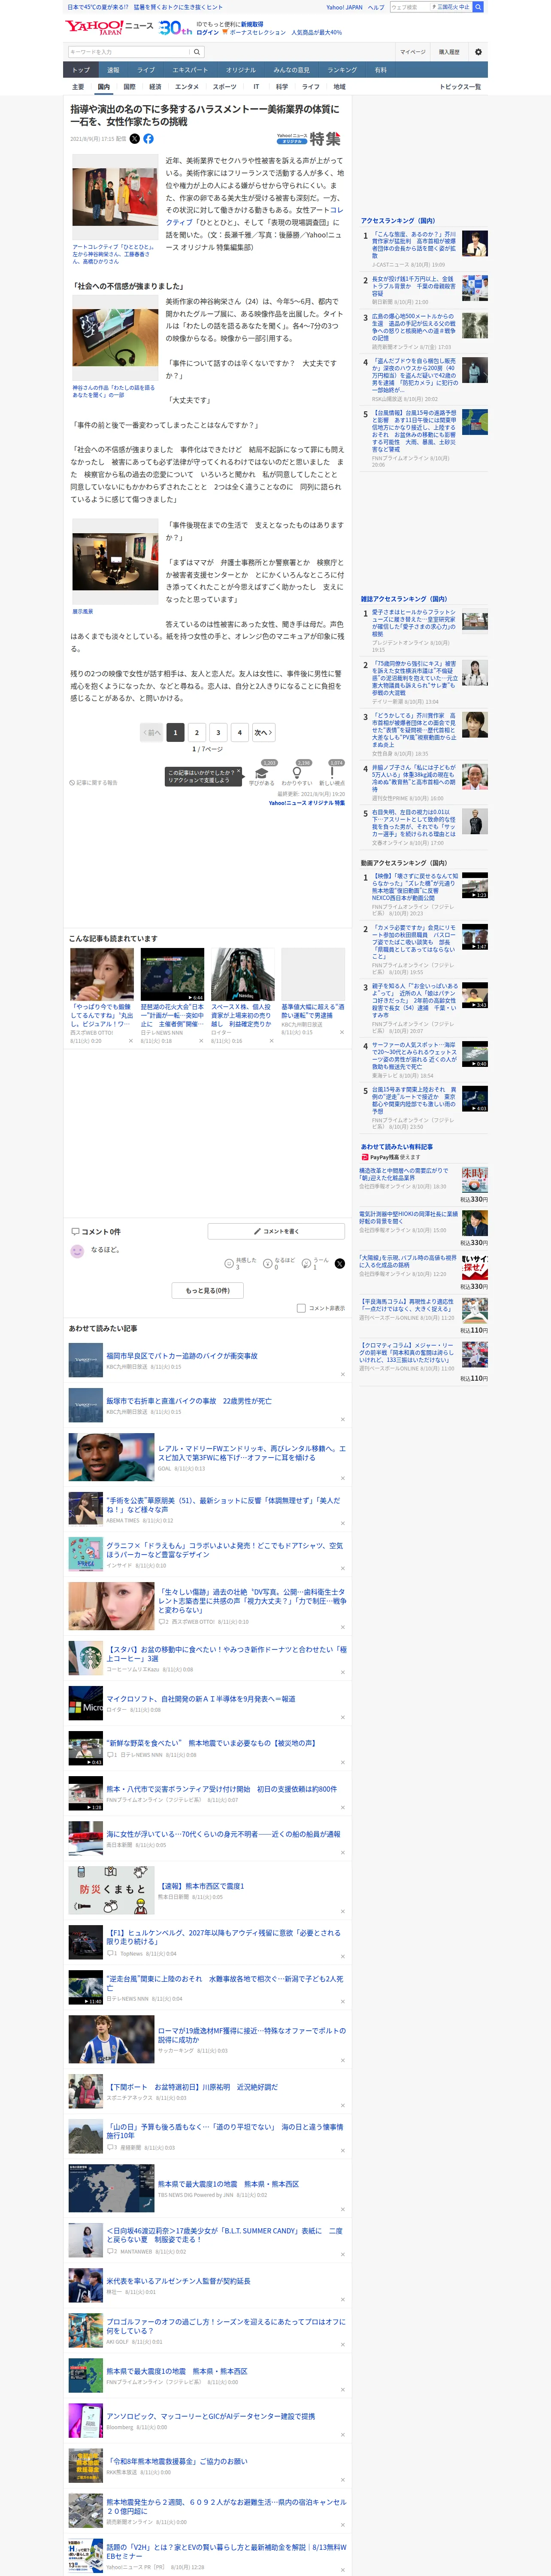
Task: React with the わかりやすい lightbulb icon
Action: pyautogui.click(x=297, y=773)
